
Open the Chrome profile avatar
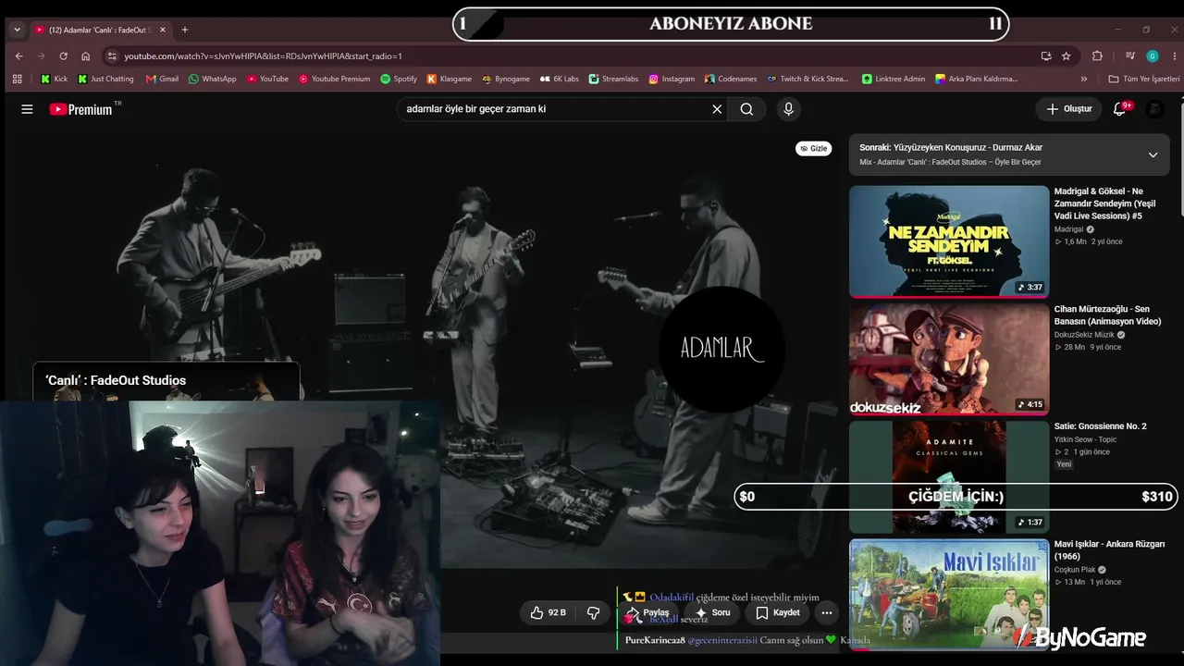[1153, 55]
